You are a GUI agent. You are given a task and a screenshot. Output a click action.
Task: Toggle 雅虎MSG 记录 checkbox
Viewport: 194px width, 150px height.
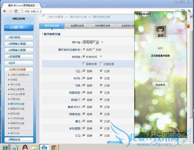coord(101,107)
